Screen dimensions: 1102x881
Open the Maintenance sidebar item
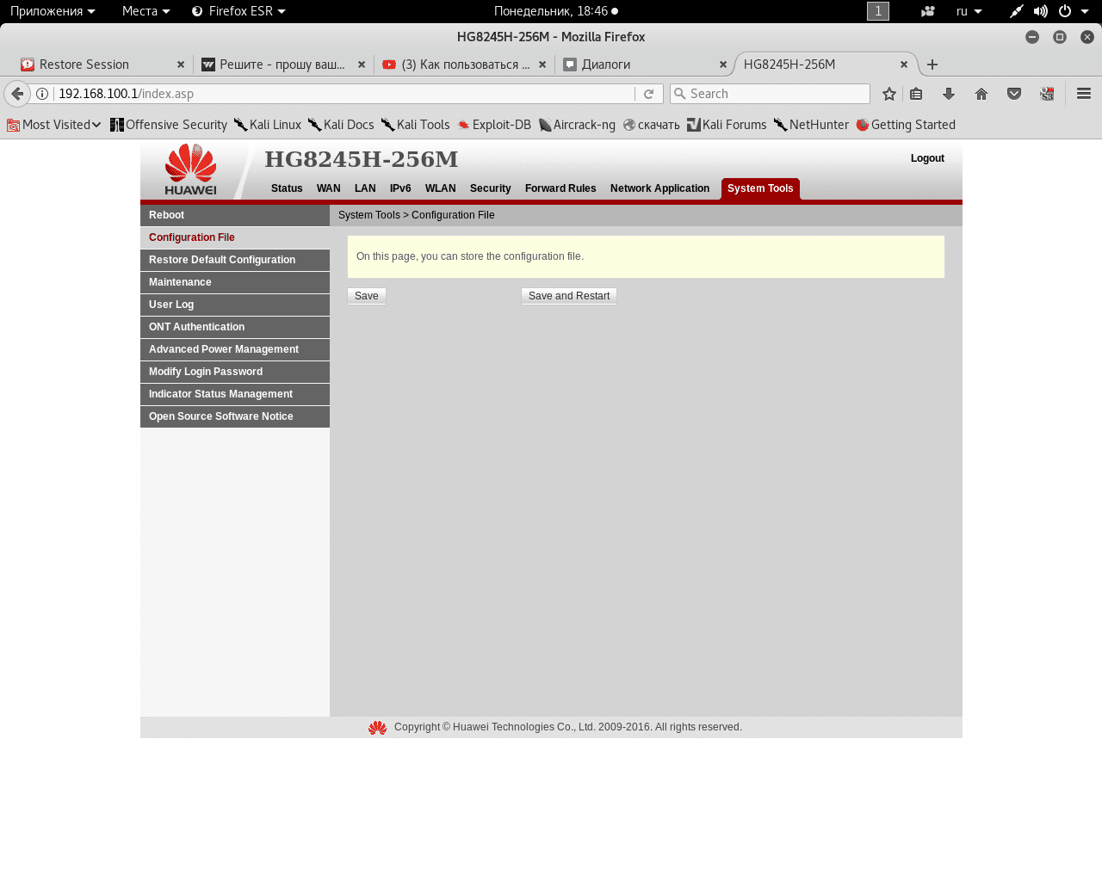point(235,282)
